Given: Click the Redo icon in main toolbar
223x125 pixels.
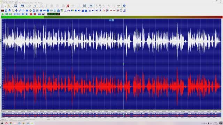Looking at the screenshot, I should (30, 6).
